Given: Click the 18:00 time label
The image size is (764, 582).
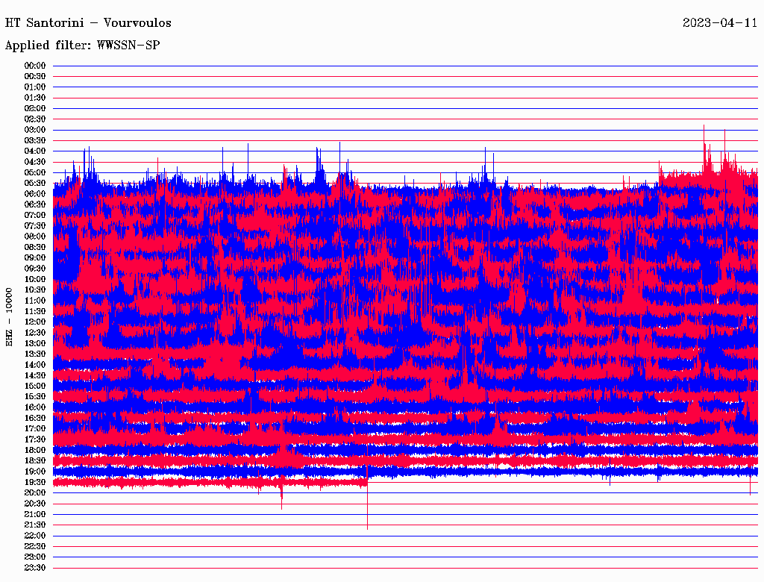Looking at the screenshot, I should (x=35, y=450).
